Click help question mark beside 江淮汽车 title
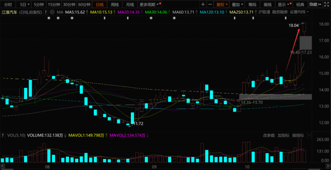The image size is (331, 170). (x=46, y=12)
